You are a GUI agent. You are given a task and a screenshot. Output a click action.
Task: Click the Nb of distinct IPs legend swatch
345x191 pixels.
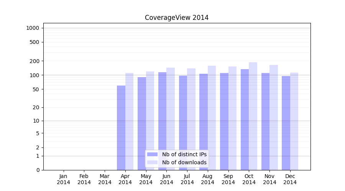(x=152, y=154)
